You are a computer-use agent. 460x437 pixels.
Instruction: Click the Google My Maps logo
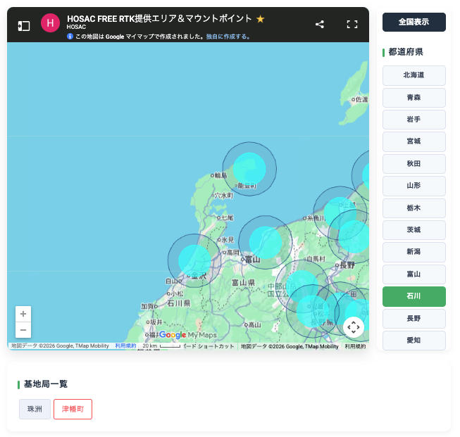(188, 335)
